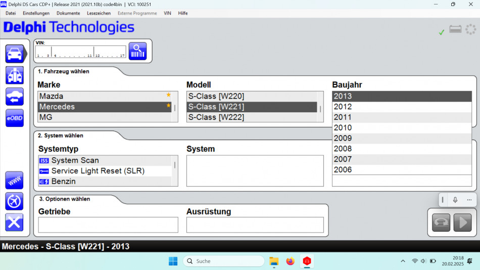The height and width of the screenshot is (270, 480).
Task: Toggle the favorite star on Mazda
Action: pos(168,95)
